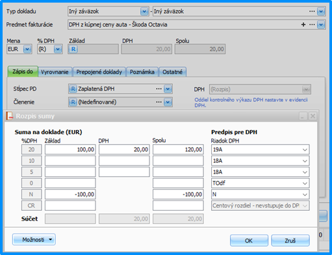Click the CR rate button

point(31,206)
